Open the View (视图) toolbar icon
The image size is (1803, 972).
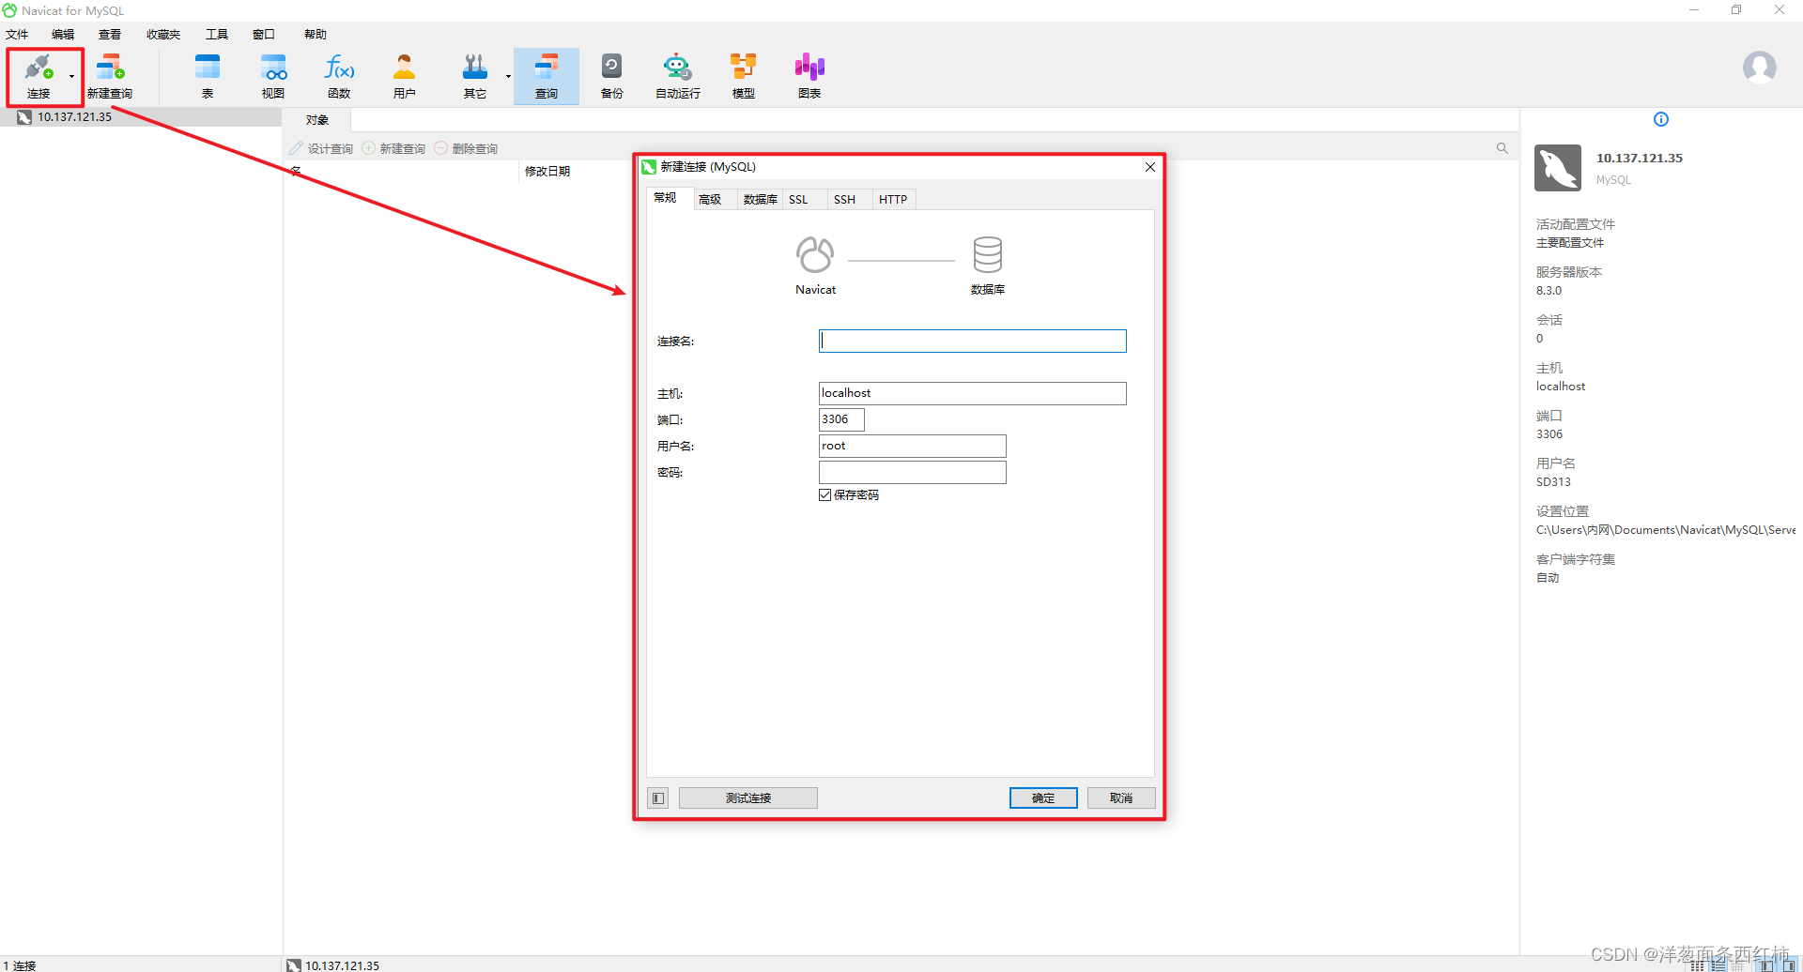pyautogui.click(x=273, y=75)
